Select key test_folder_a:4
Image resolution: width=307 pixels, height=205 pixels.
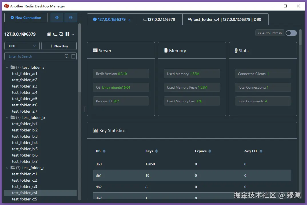(25, 92)
